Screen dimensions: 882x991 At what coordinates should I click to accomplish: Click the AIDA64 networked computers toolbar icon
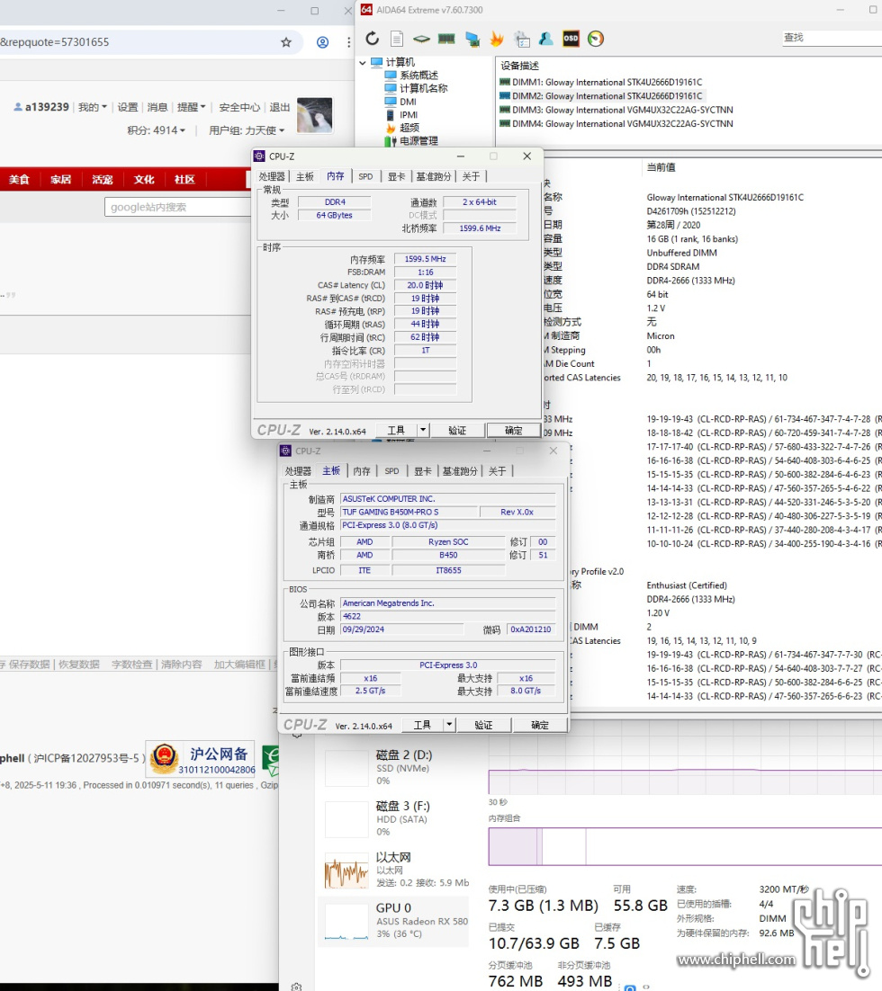472,39
